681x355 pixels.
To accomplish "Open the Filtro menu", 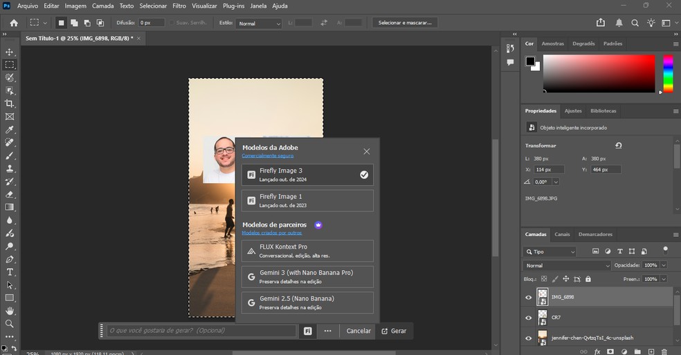I will 179,6.
